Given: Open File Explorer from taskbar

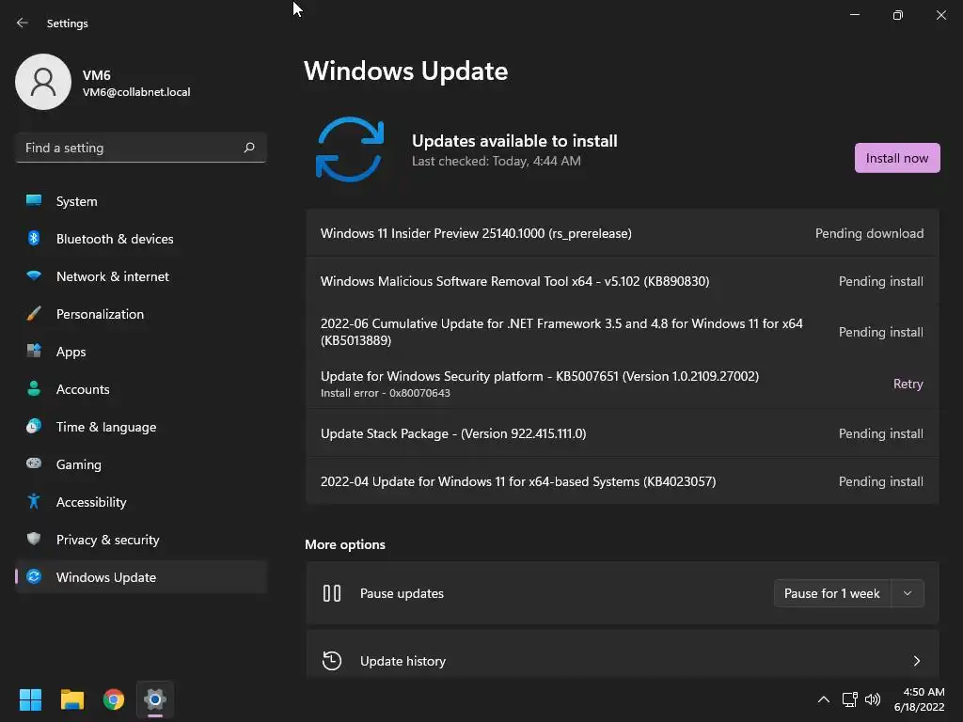Looking at the screenshot, I should tap(71, 699).
